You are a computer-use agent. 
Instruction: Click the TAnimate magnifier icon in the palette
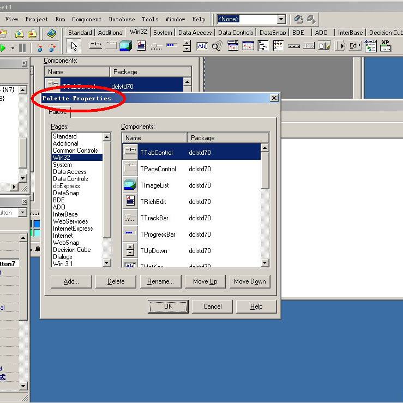coord(217,46)
